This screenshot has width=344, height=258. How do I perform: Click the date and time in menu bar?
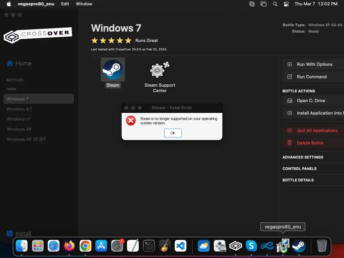pos(316,4)
